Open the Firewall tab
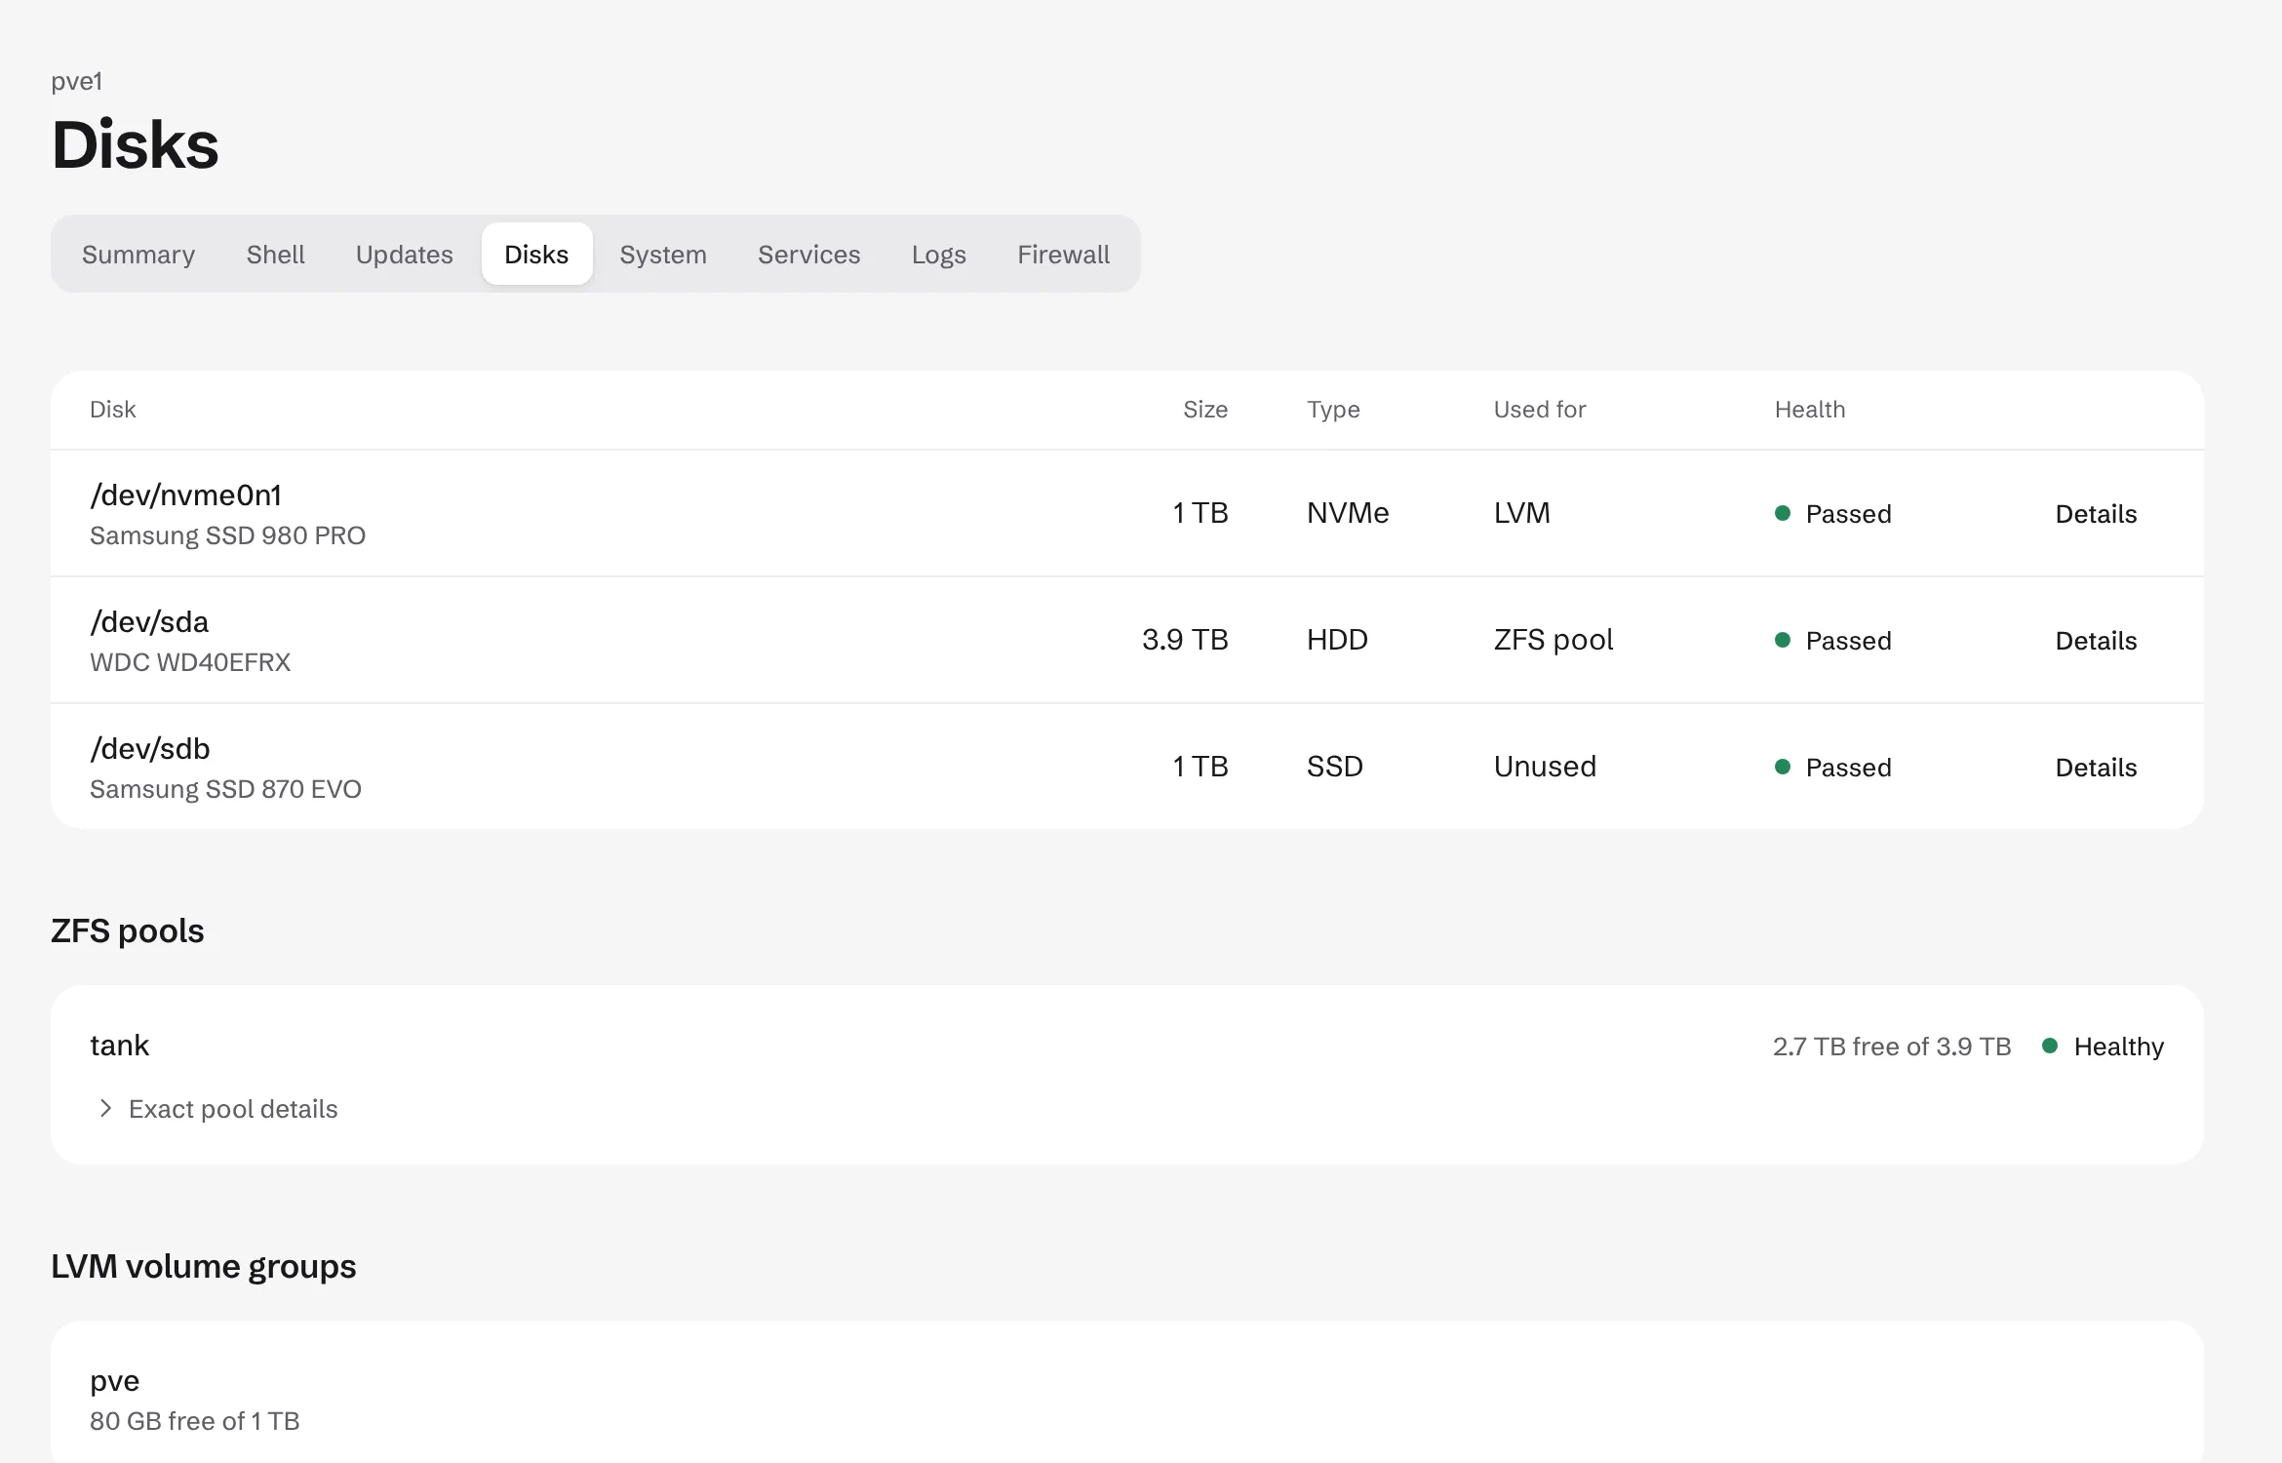The width and height of the screenshot is (2282, 1463). (x=1064, y=255)
